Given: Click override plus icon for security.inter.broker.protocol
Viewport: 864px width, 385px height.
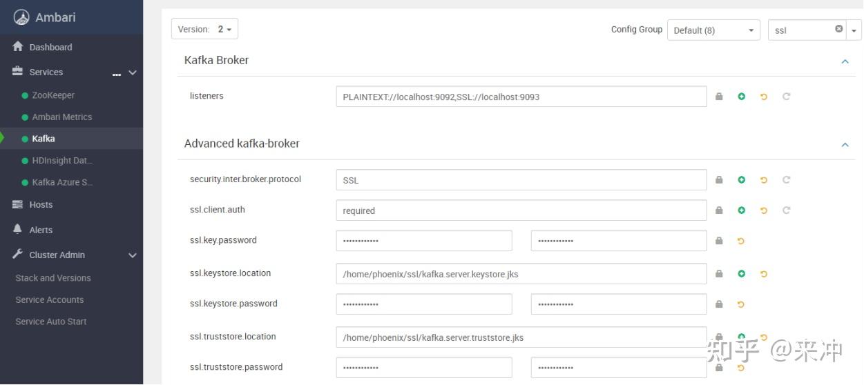Looking at the screenshot, I should click(x=741, y=180).
